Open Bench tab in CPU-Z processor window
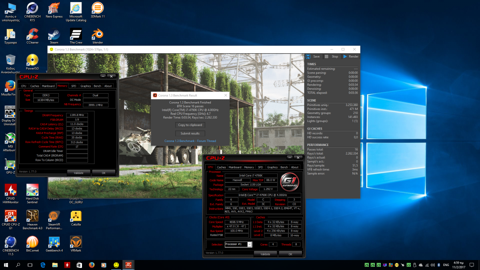Image resolution: width=480 pixels, height=270 pixels. (x=284, y=167)
